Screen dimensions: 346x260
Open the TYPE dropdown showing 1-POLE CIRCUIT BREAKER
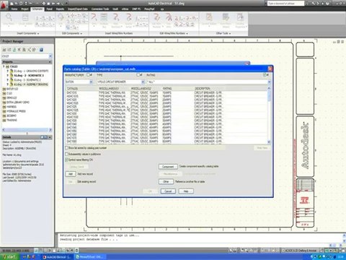(x=143, y=82)
